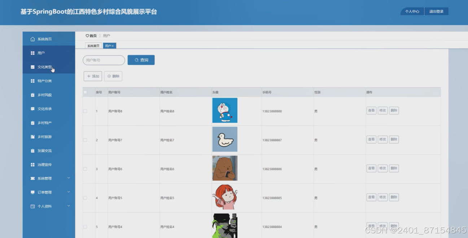468x238 pixels.
Task: Open 个人中心 in the top bar
Action: coord(412,12)
